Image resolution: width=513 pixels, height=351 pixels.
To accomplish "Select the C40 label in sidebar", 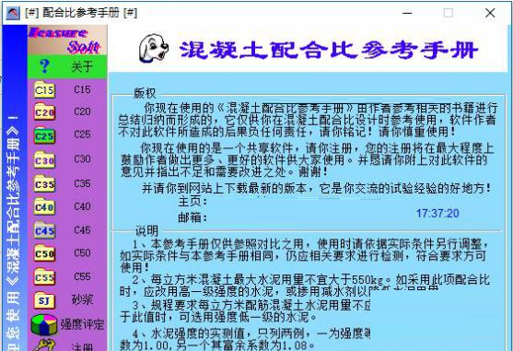I will [x=82, y=206].
